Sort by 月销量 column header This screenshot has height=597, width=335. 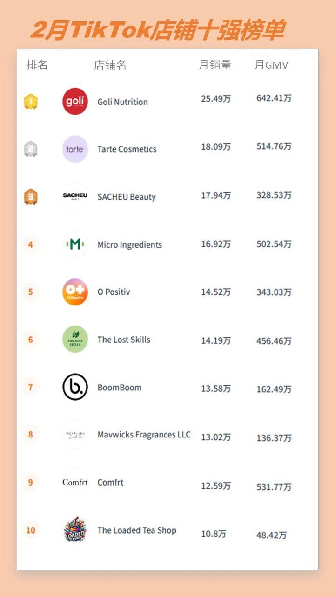pos(215,65)
